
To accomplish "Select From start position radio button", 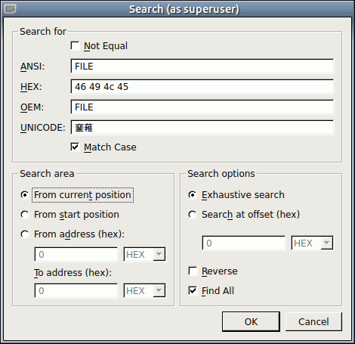I will click(x=25, y=215).
